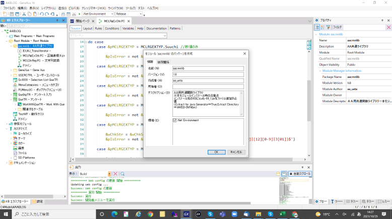Click the open folder icon in Output panel
The image size is (392, 219).
pos(278,174)
